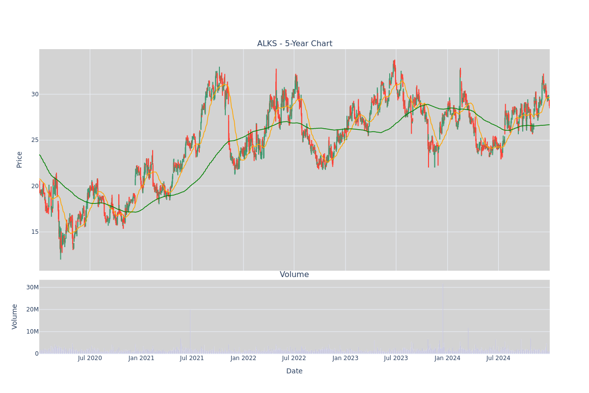Pick the "Jul 2022" date tick label

[x=294, y=358]
